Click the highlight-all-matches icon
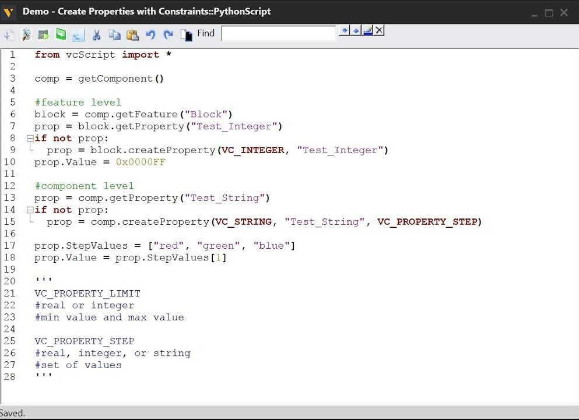579x420 pixels. click(368, 30)
